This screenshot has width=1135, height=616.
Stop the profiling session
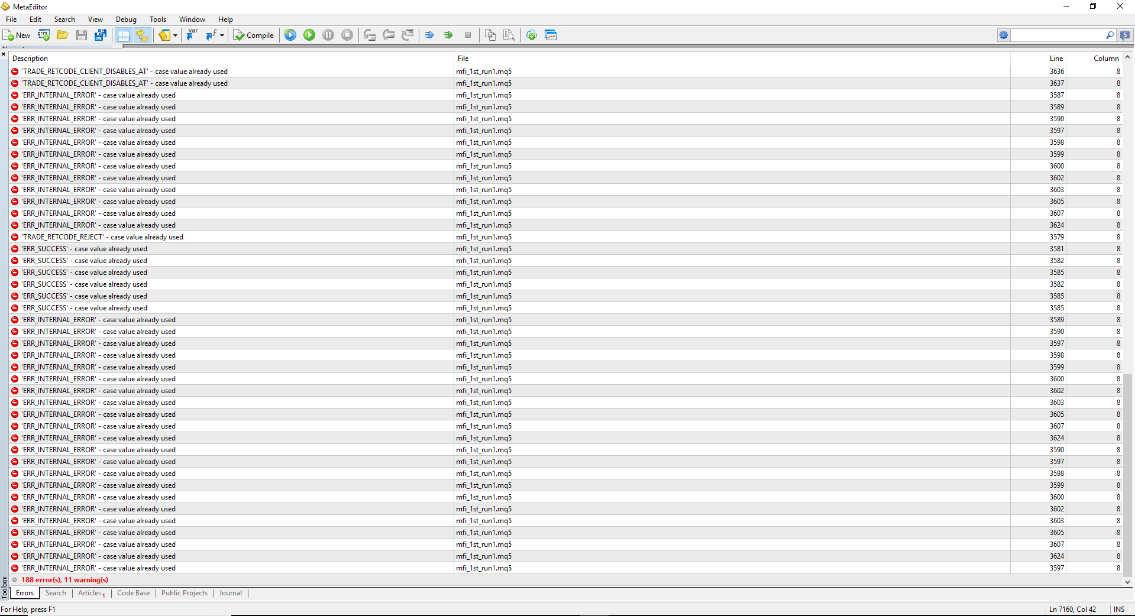(468, 35)
